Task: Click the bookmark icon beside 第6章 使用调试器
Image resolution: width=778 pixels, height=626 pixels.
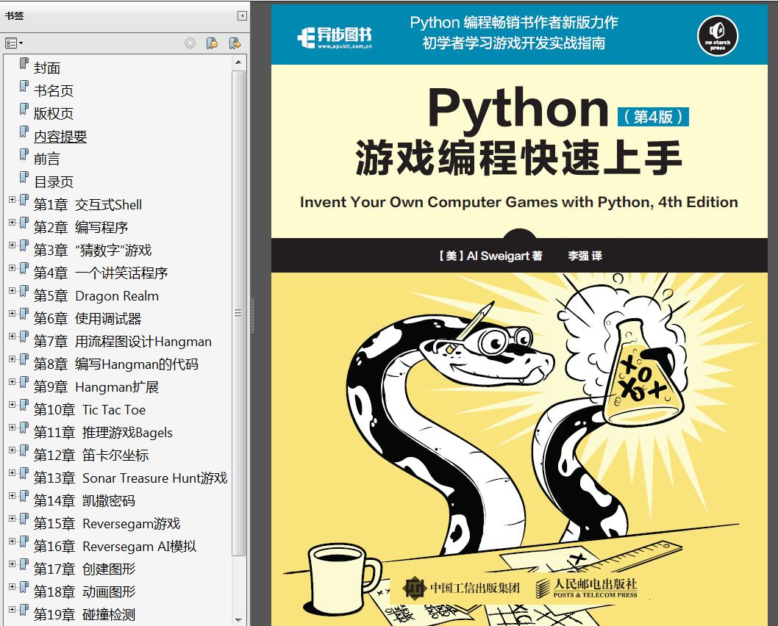Action: (24, 314)
